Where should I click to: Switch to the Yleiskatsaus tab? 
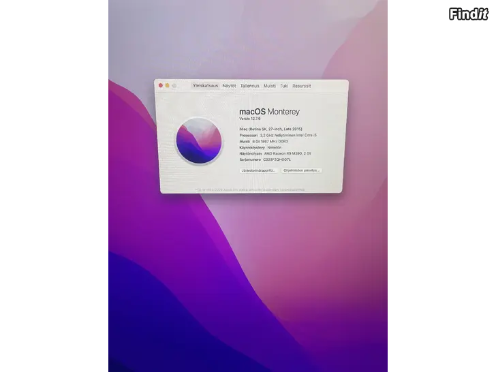(205, 86)
